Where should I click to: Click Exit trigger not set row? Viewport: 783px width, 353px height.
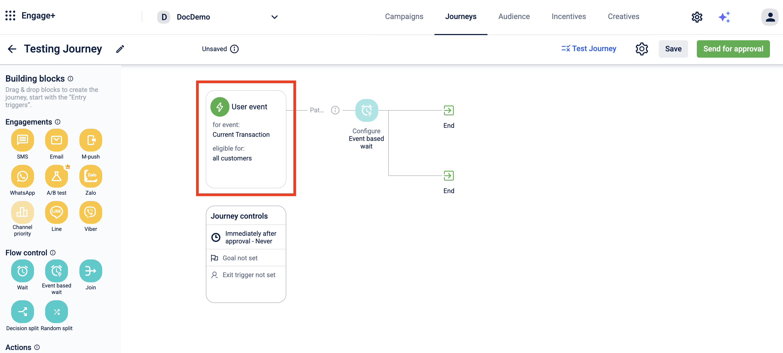point(249,275)
